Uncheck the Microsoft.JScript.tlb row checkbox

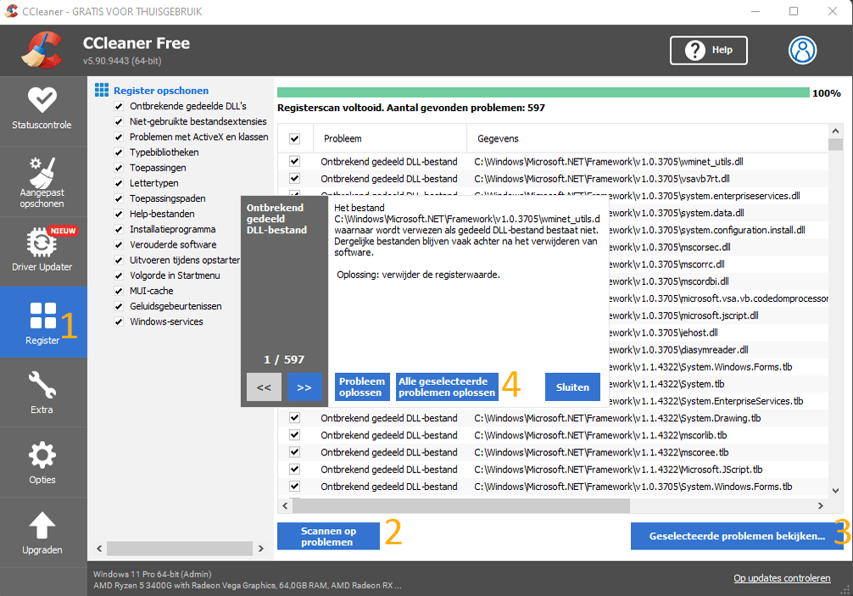coord(295,470)
